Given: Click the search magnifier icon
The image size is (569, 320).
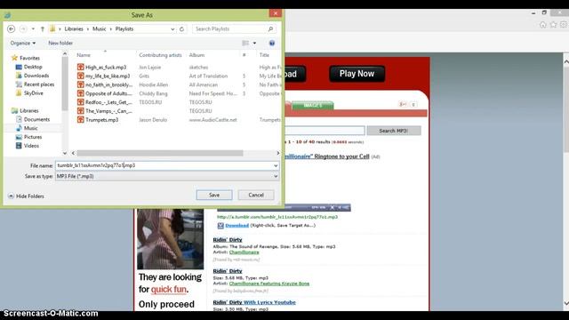Looking at the screenshot, I should point(270,28).
